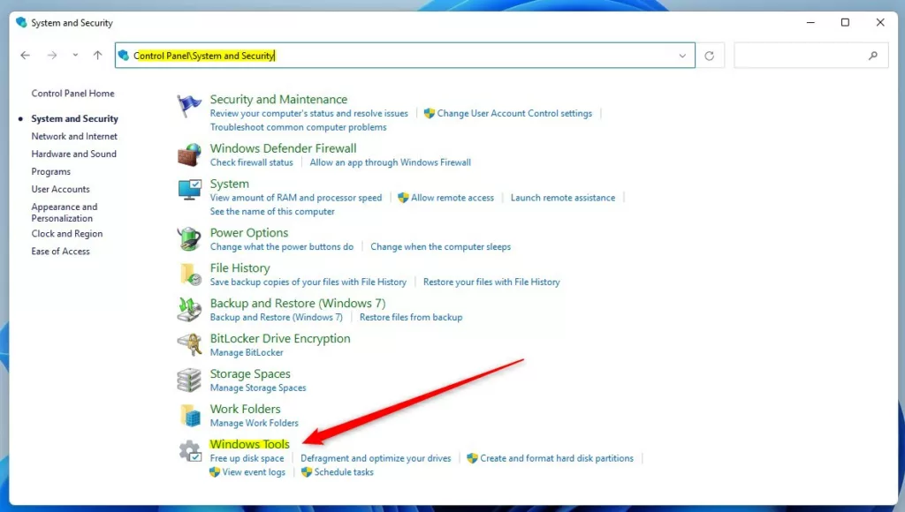Click the Power Options battery icon

tap(189, 238)
